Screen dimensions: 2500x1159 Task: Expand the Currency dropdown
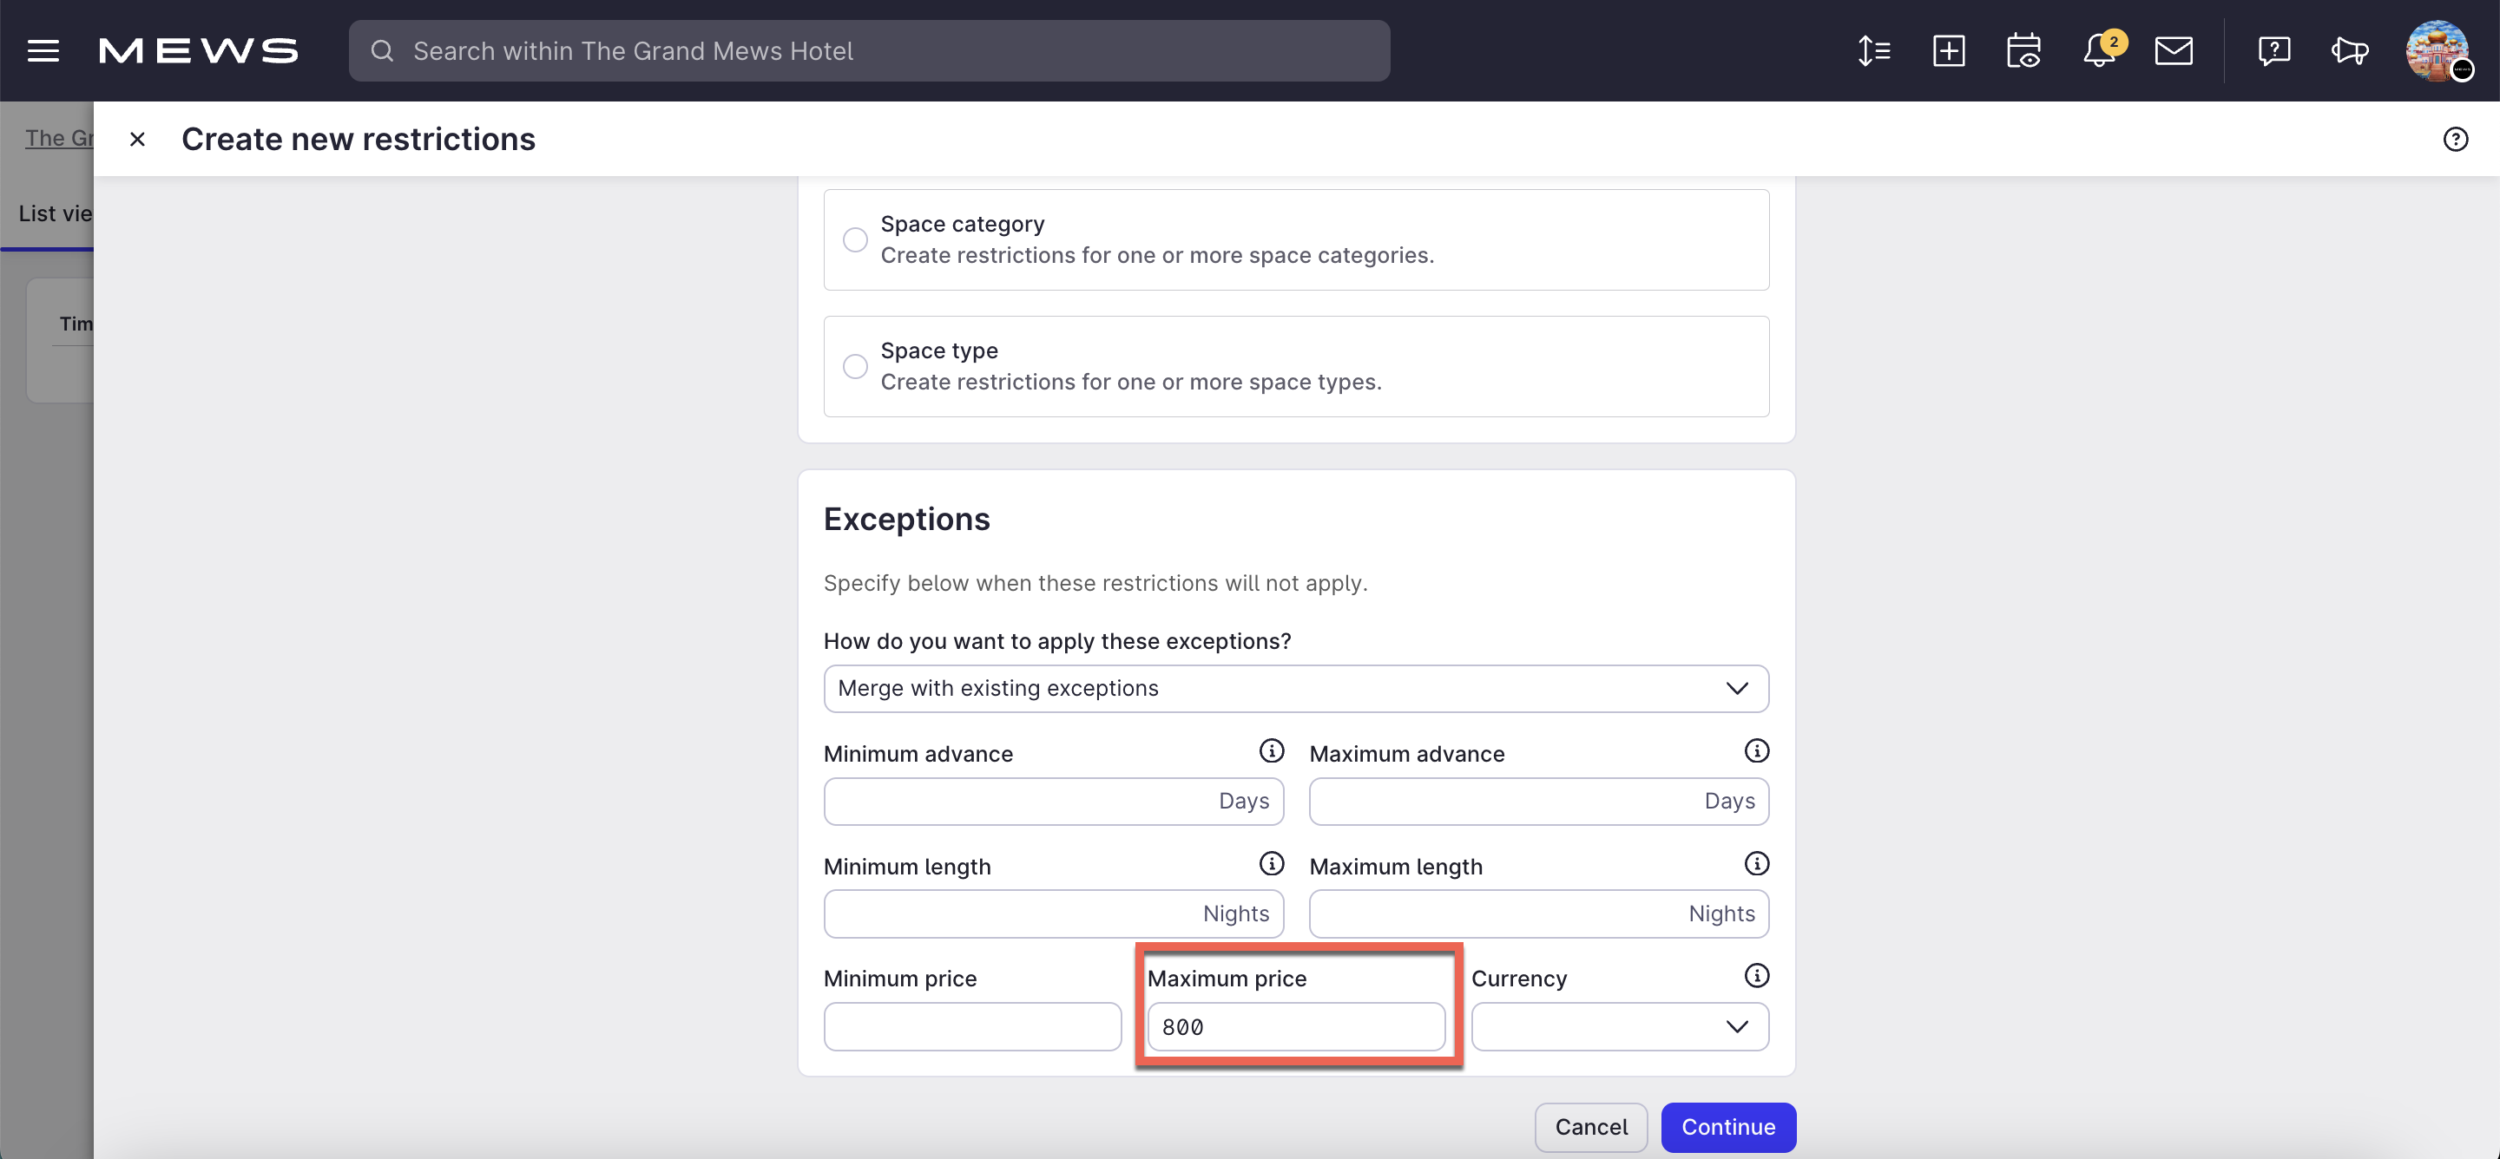click(1620, 1027)
